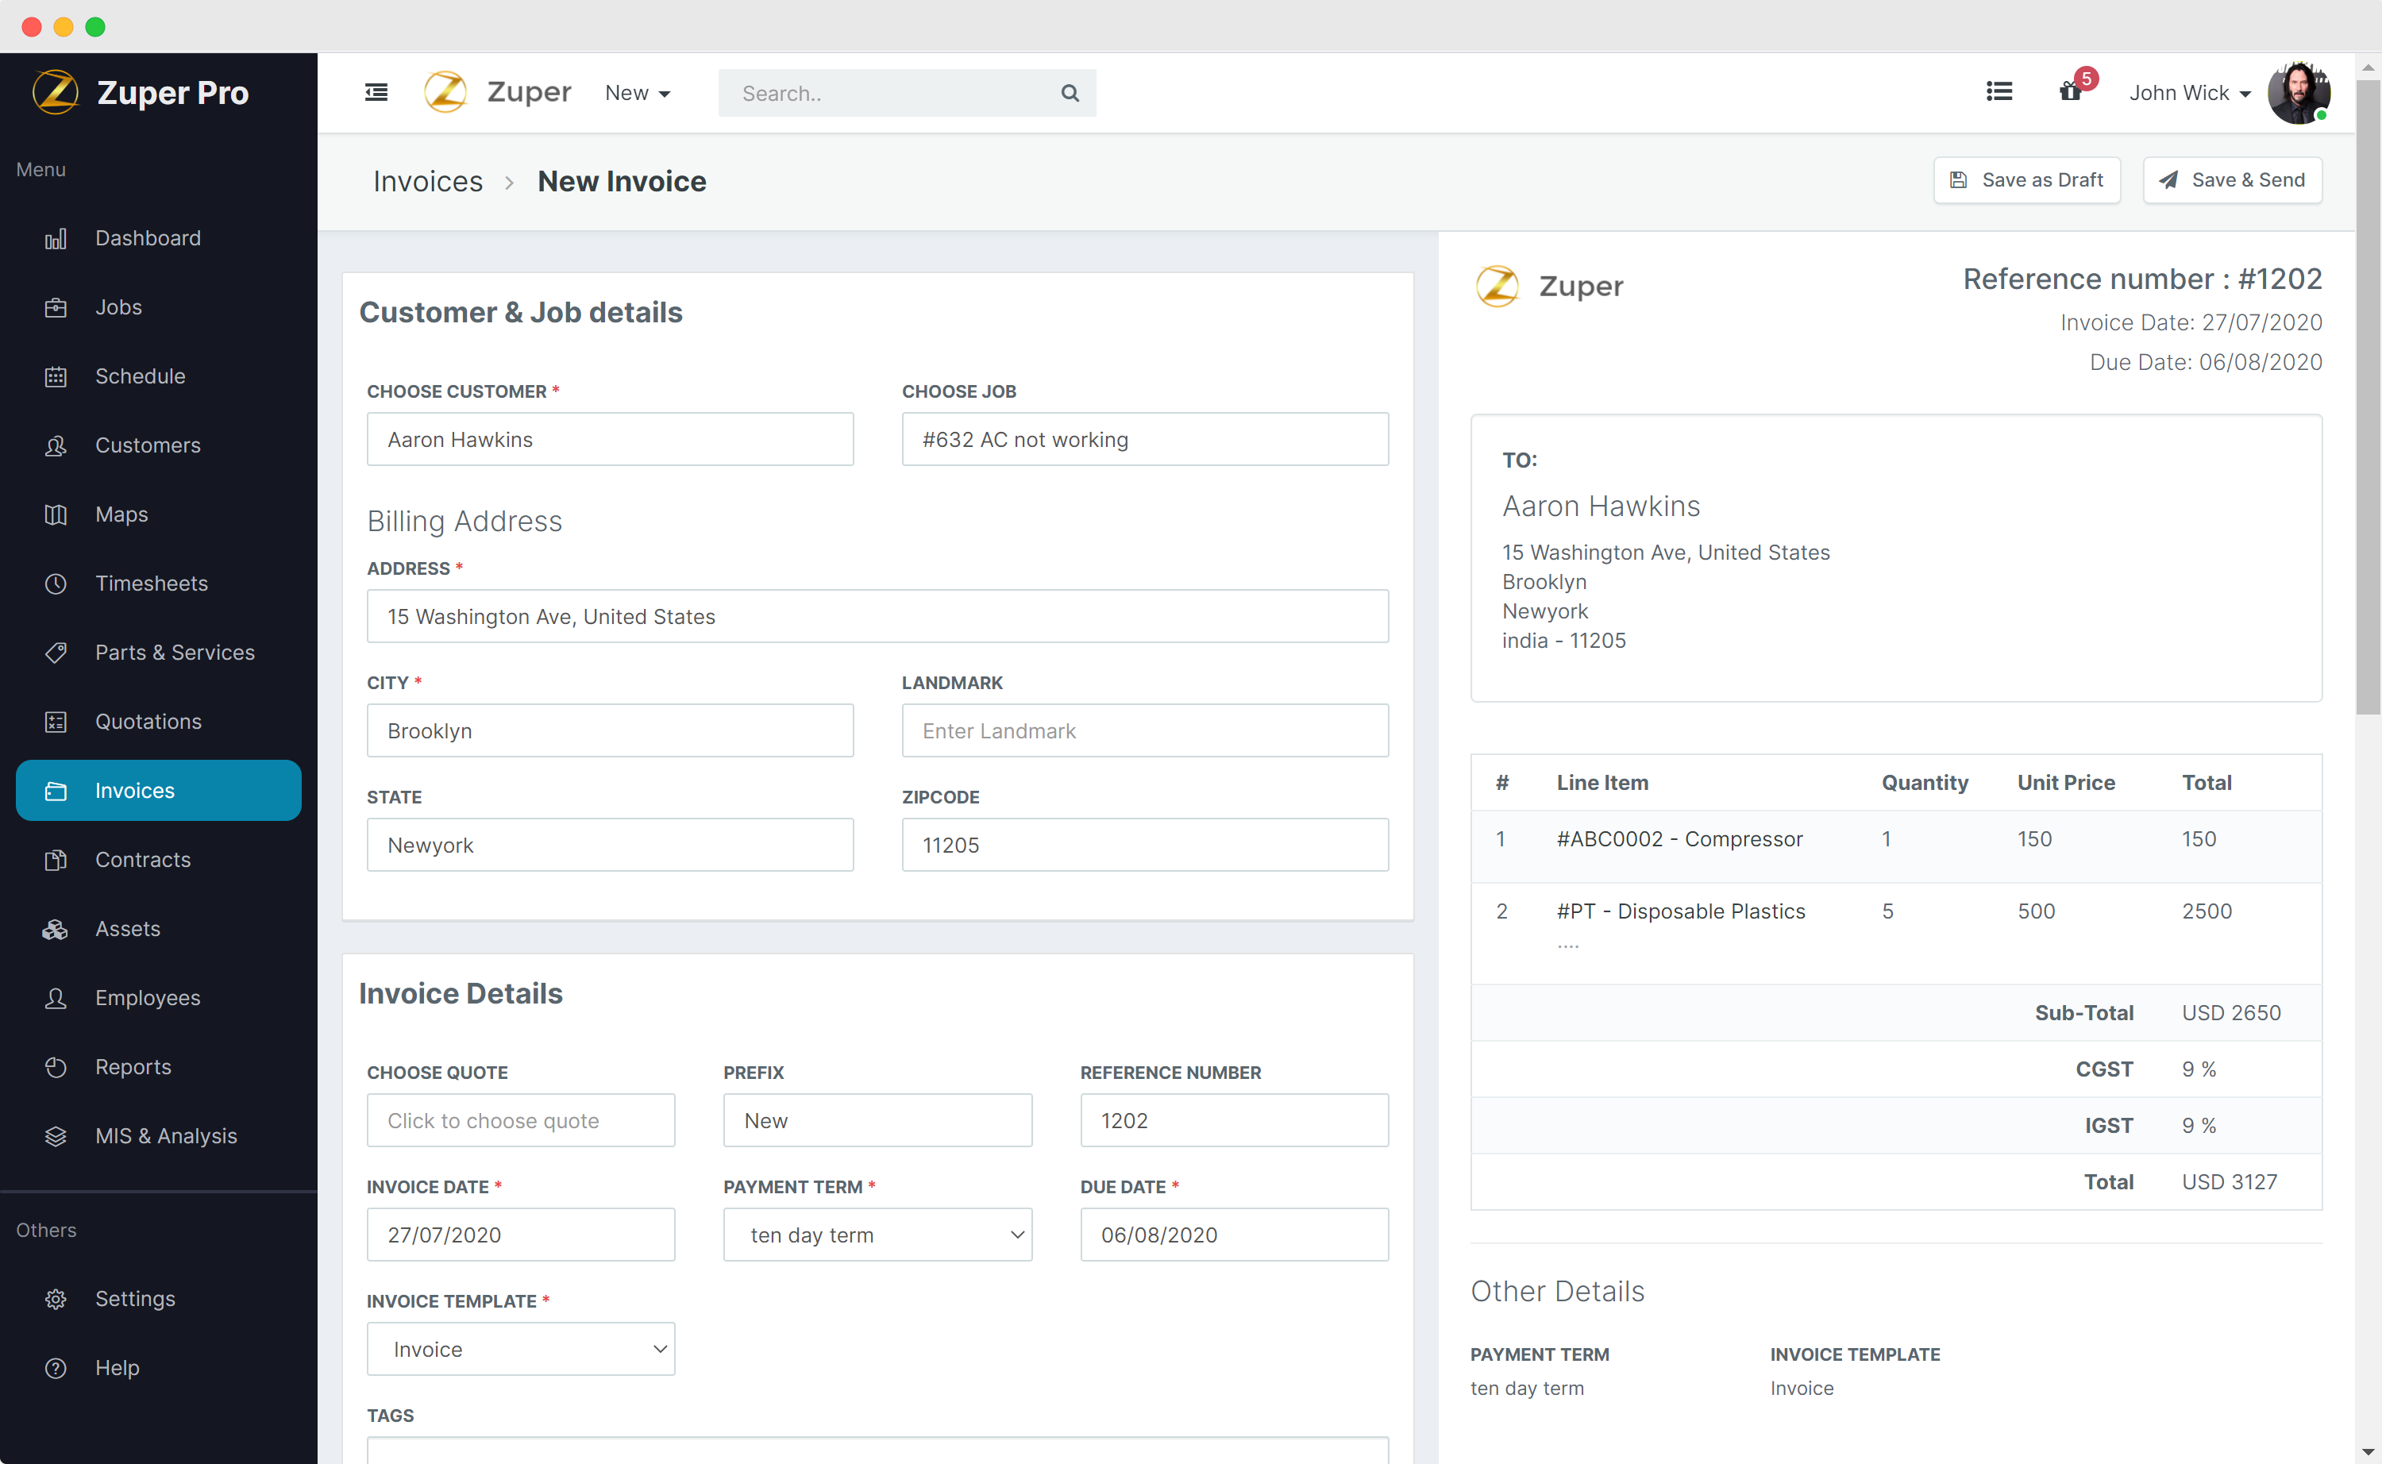Open the Payment Term dropdown
2382x1464 pixels.
coord(877,1235)
